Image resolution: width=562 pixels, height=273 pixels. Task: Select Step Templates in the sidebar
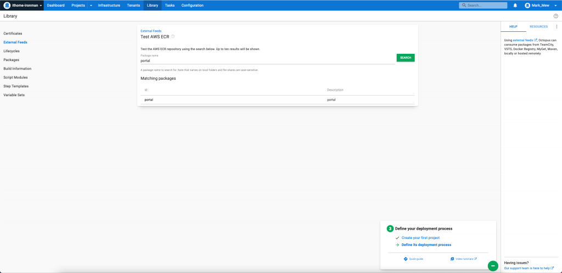tap(16, 86)
